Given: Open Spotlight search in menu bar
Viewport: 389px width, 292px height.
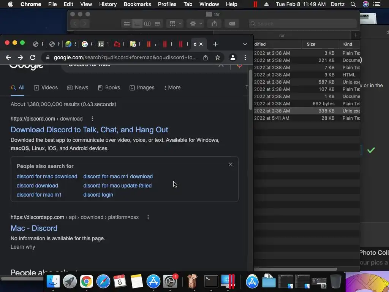Looking at the screenshot, I should click(353, 4).
